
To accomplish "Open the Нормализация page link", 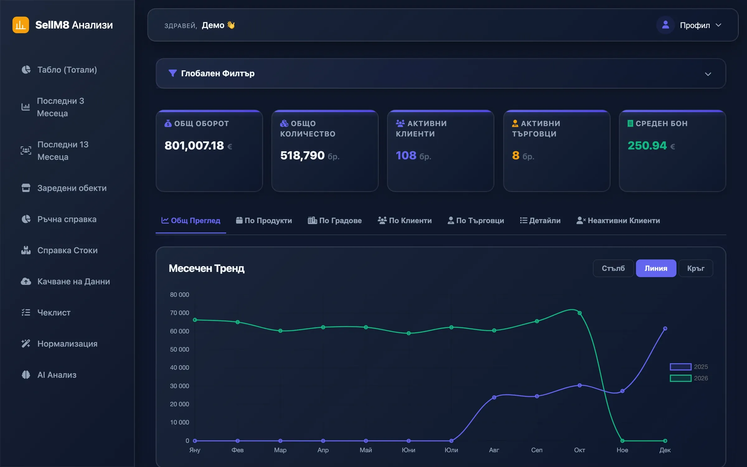I will (x=67, y=343).
